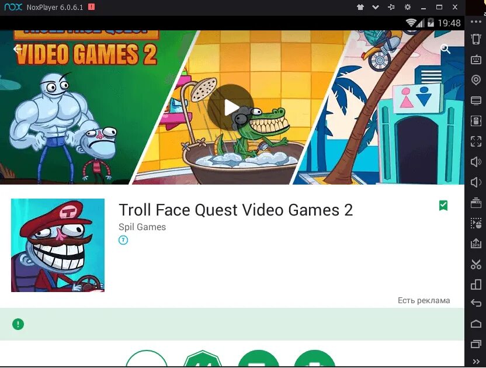Open recent apps overlapping squares icon
The height and width of the screenshot is (368, 486).
point(475,344)
